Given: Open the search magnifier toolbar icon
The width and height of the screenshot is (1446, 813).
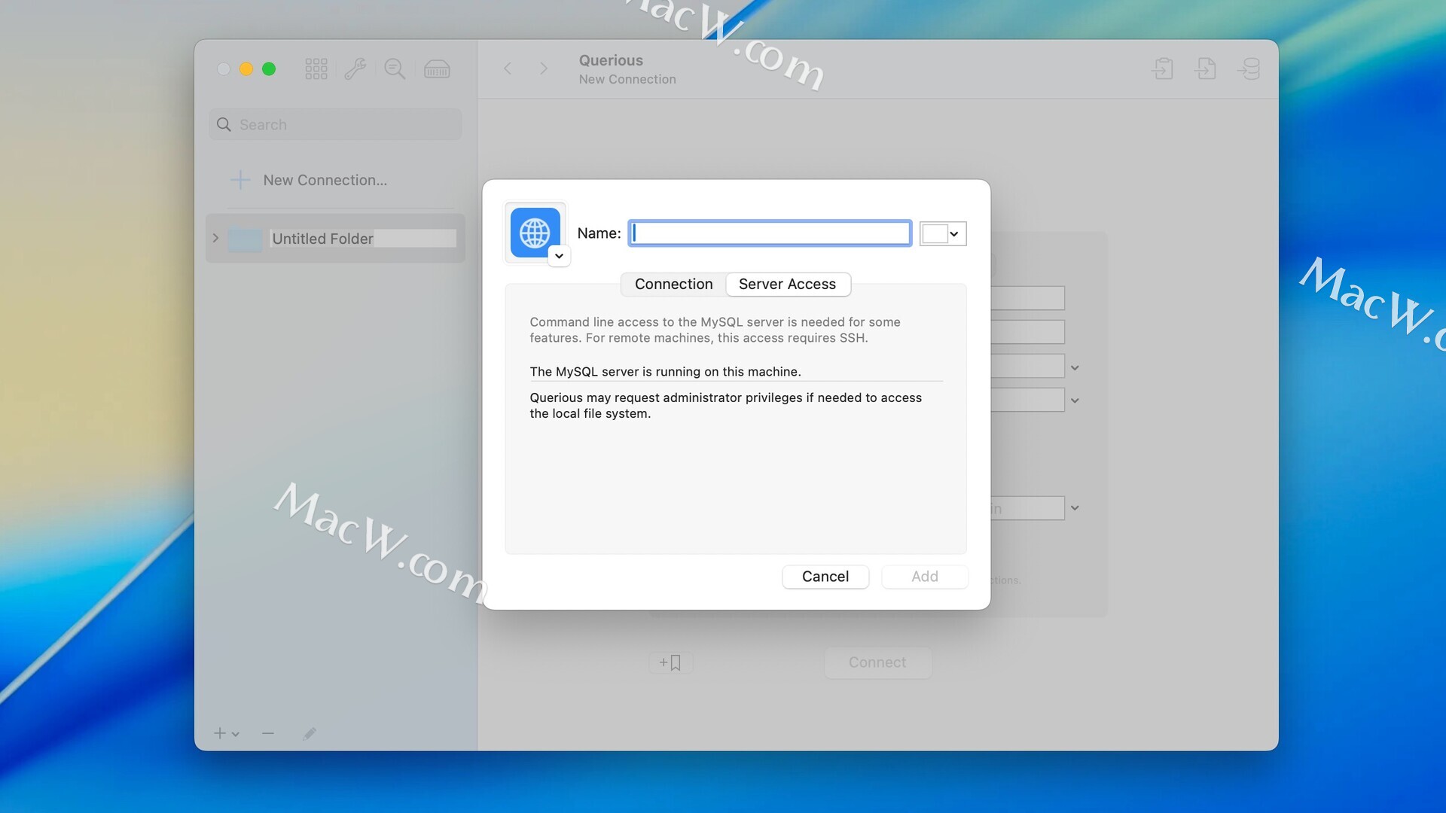Looking at the screenshot, I should tap(395, 69).
